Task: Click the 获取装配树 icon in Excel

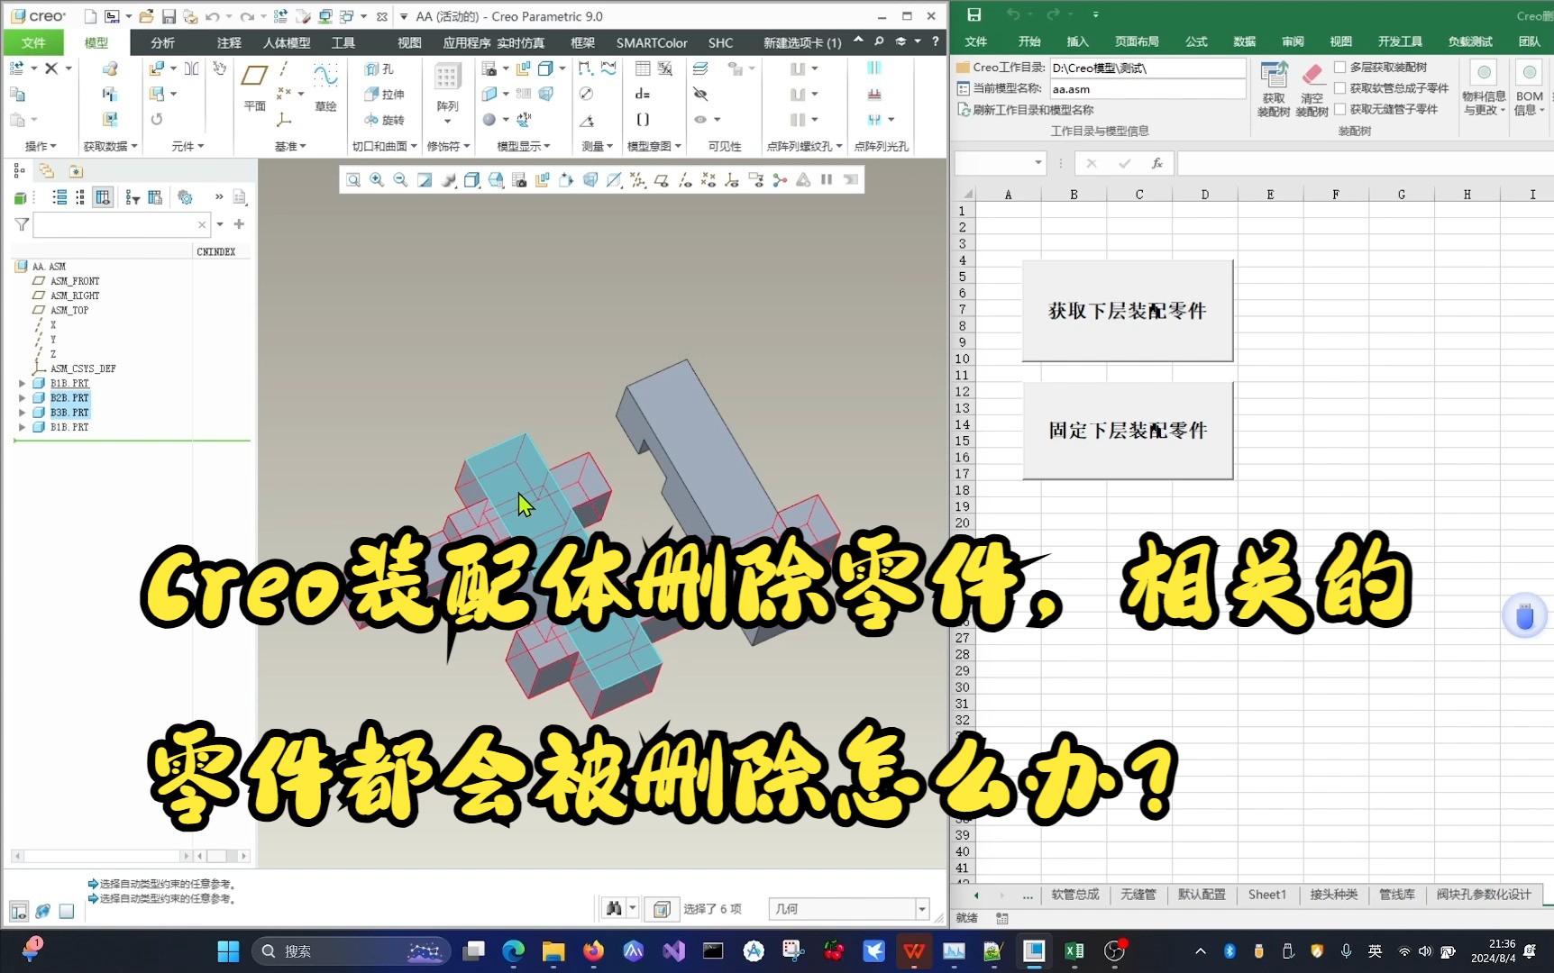Action: coord(1274,89)
